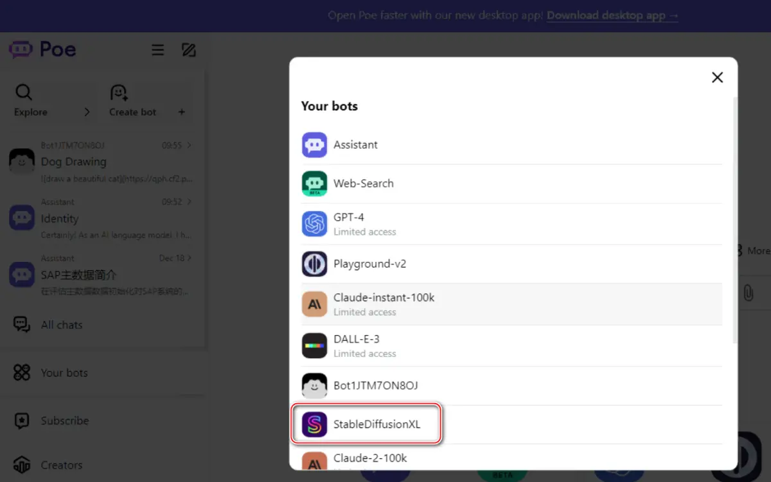
Task: Select the StableDiffusionXL bot
Action: click(x=511, y=424)
